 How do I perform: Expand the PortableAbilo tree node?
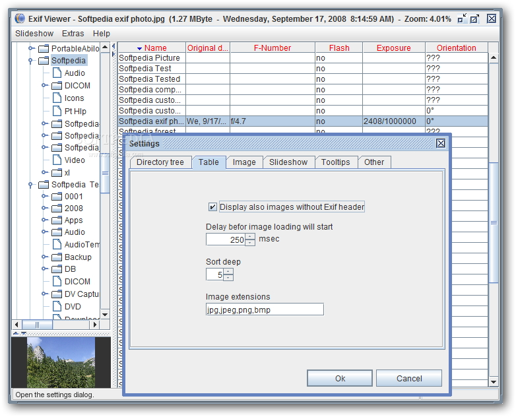coord(31,48)
